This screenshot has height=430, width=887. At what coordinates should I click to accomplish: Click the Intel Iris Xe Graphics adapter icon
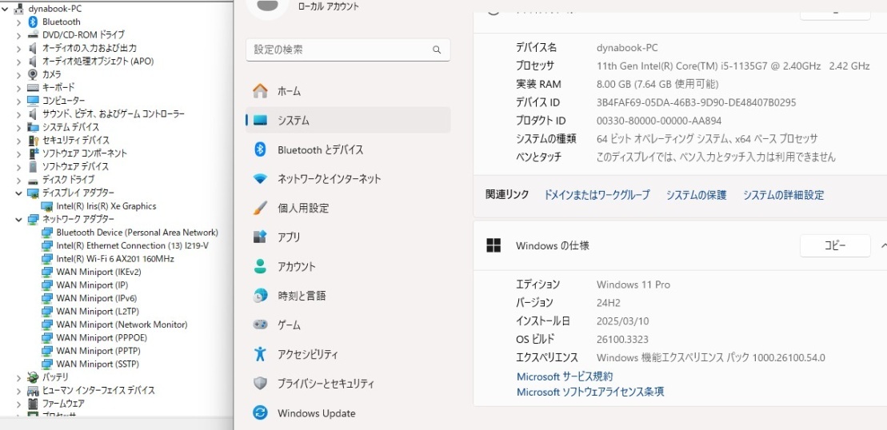[x=47, y=206]
